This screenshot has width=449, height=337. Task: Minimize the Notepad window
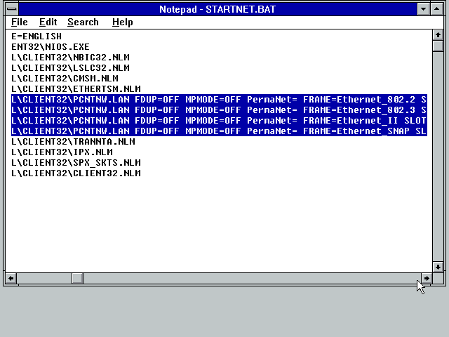point(423,9)
